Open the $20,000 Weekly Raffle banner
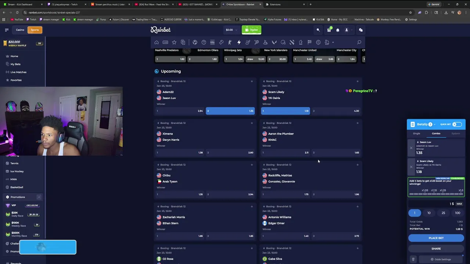 point(23,43)
